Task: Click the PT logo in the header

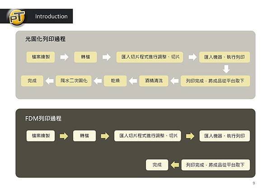Action: click(x=17, y=17)
